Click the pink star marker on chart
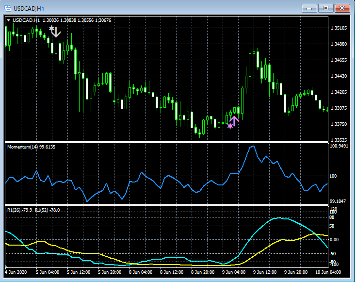The width and height of the screenshot is (356, 282). click(230, 126)
